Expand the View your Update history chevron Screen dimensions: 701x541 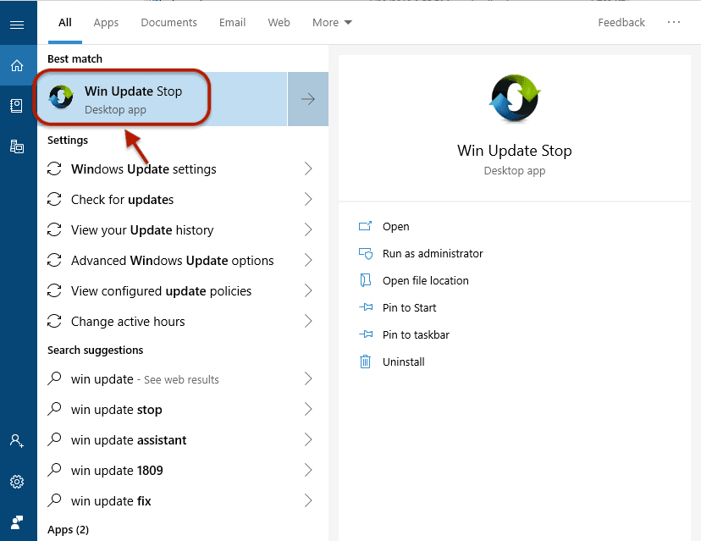point(308,229)
